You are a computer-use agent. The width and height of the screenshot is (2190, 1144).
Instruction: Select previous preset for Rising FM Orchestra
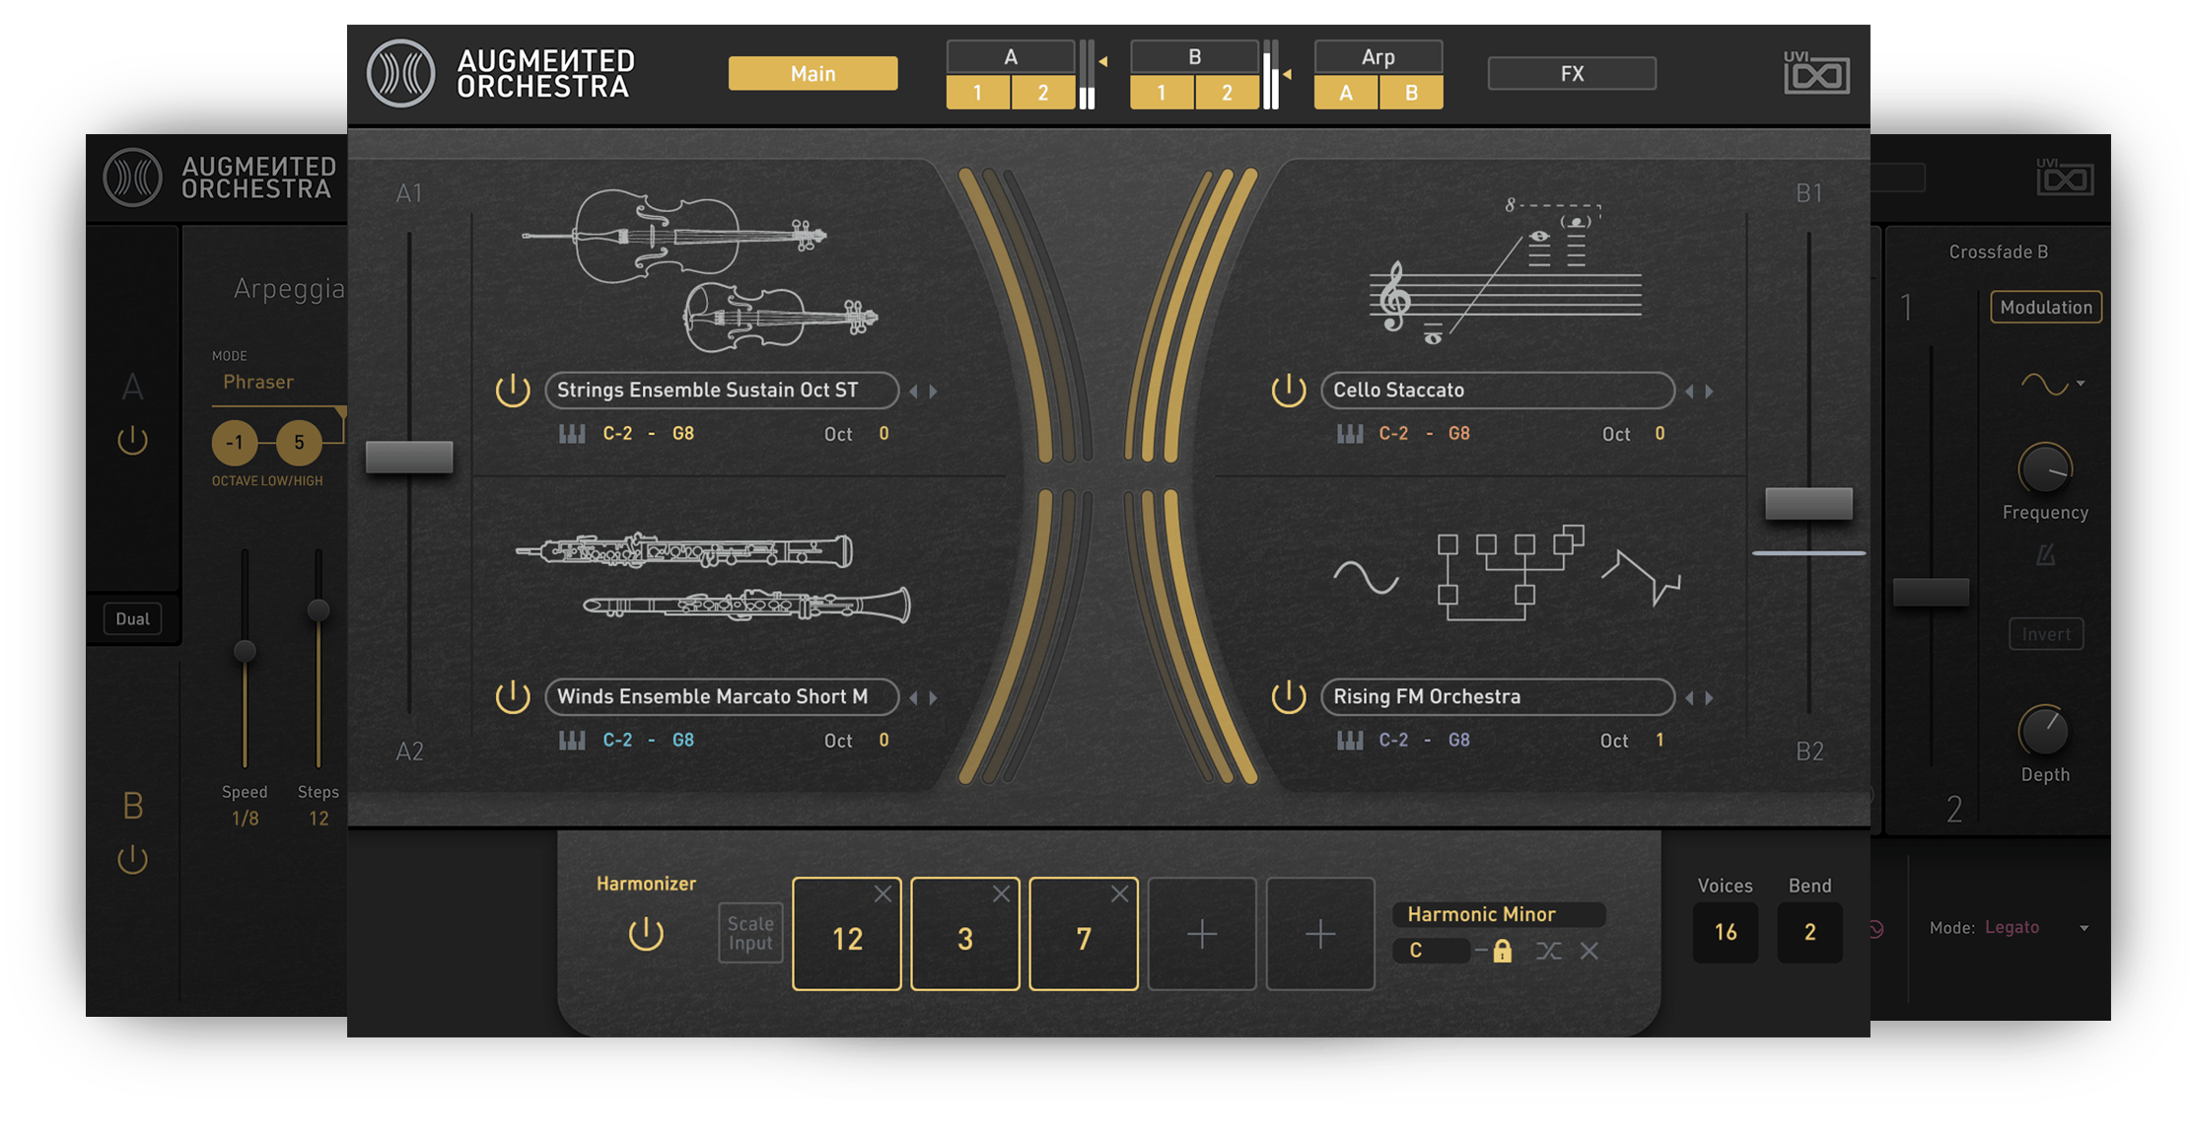[x=1690, y=698]
